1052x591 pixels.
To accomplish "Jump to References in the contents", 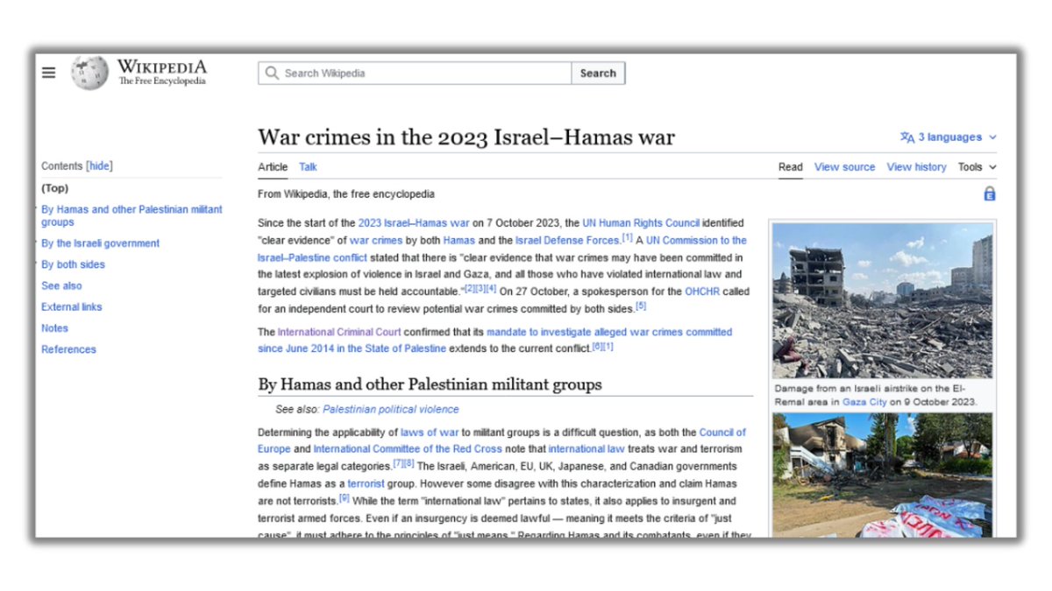I will (x=68, y=349).
